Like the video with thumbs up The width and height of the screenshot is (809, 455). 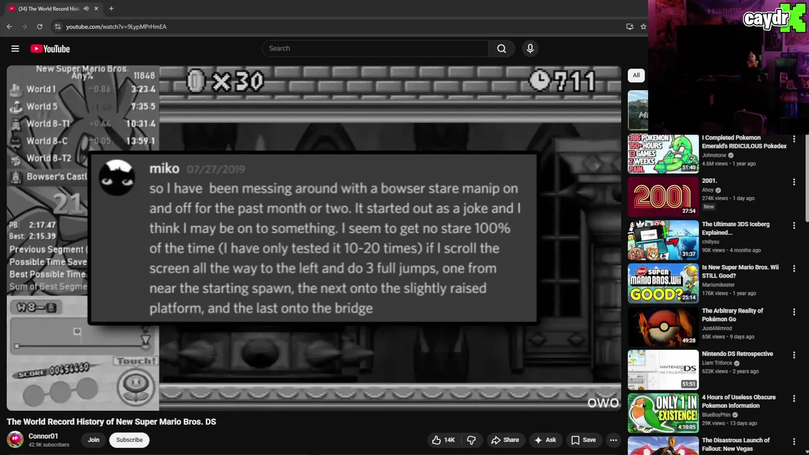pyautogui.click(x=443, y=440)
